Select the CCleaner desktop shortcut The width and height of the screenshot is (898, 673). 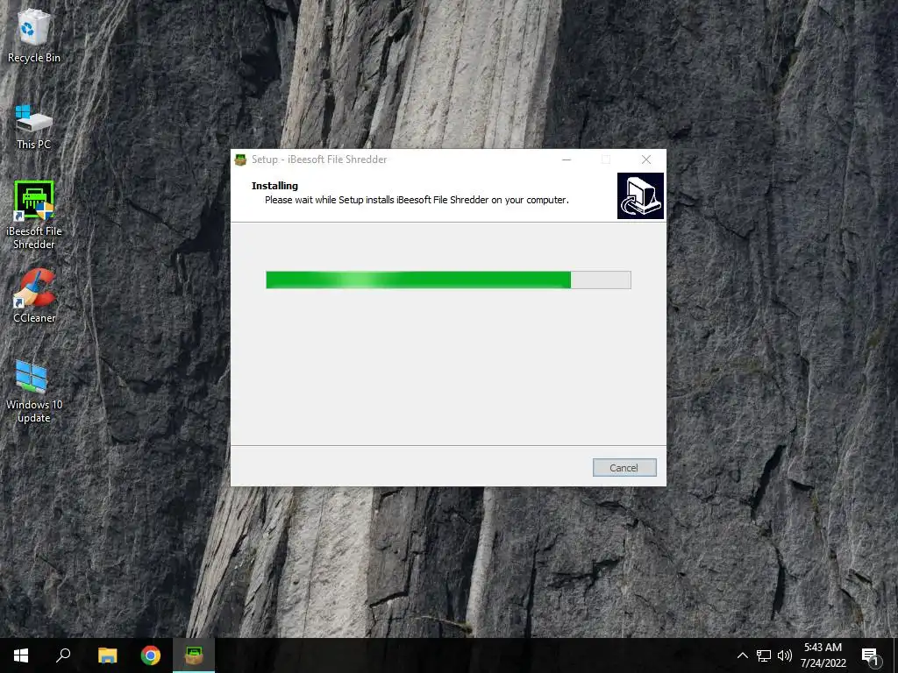click(x=34, y=296)
